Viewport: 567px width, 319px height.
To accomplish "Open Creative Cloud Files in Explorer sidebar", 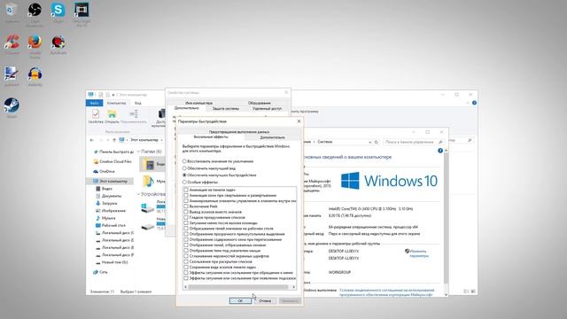I will pos(113,161).
